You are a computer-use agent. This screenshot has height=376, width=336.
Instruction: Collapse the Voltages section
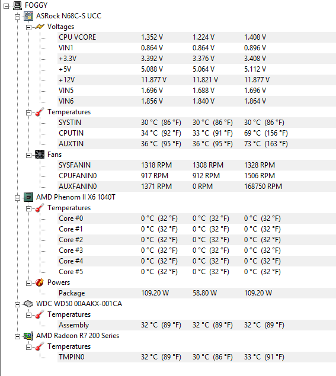[x=28, y=28]
